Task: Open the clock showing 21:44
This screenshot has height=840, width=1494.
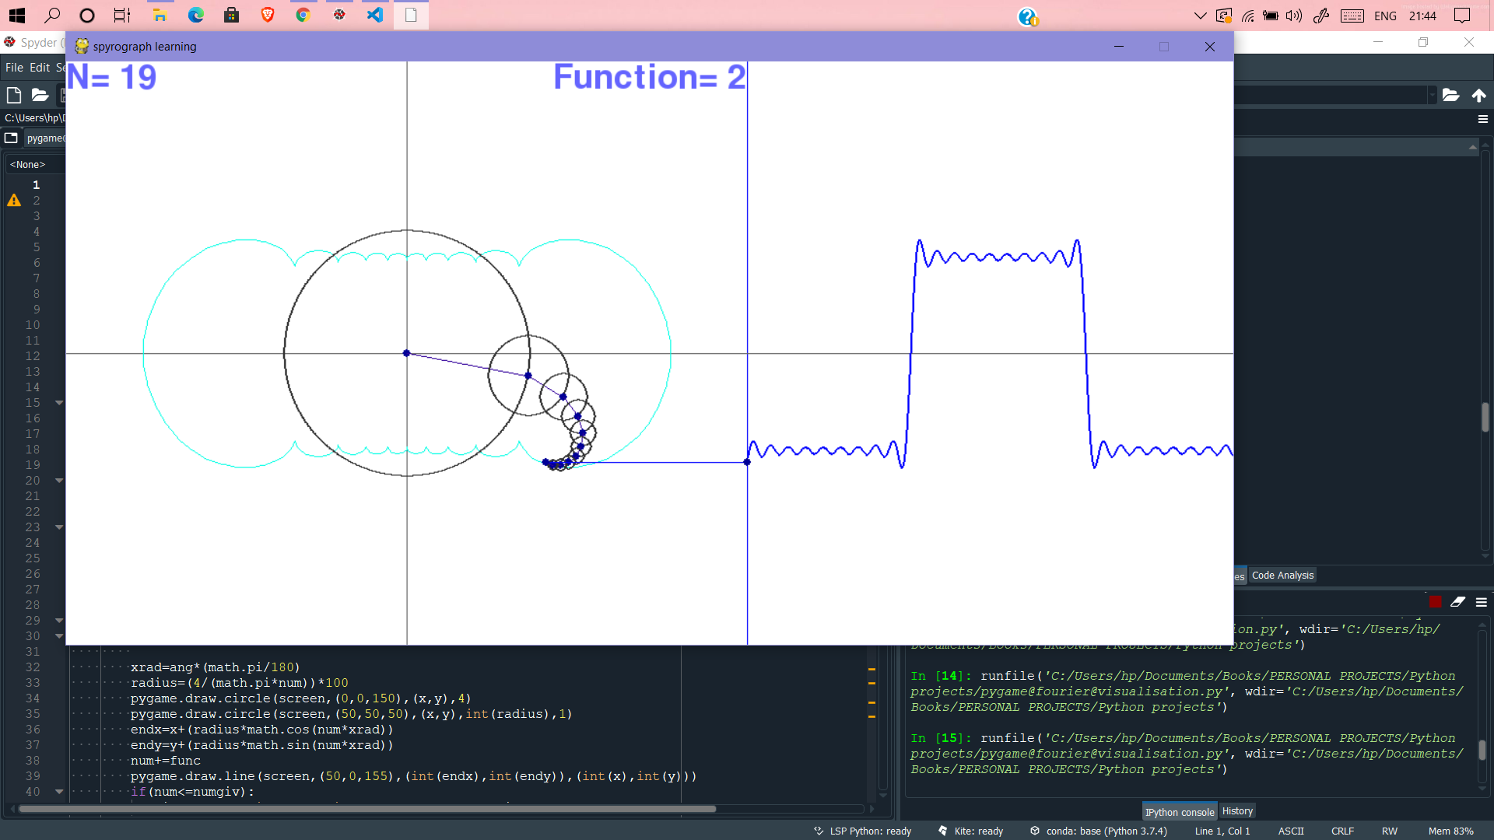Action: coord(1422,16)
